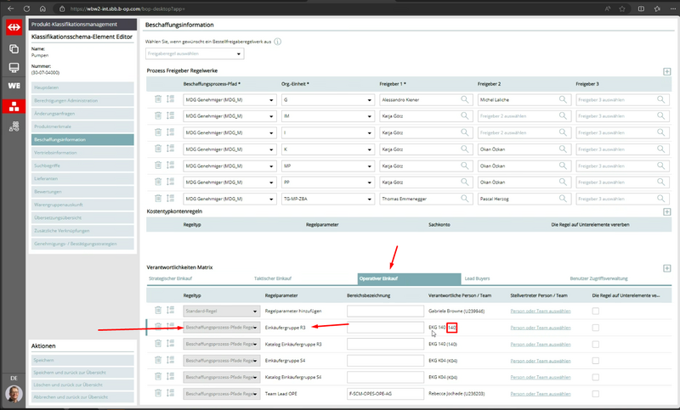Open the Freigaberegel auswählen dropdown

[x=194, y=53]
